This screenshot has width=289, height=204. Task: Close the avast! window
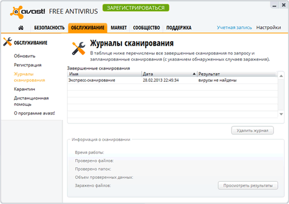pos(284,5)
